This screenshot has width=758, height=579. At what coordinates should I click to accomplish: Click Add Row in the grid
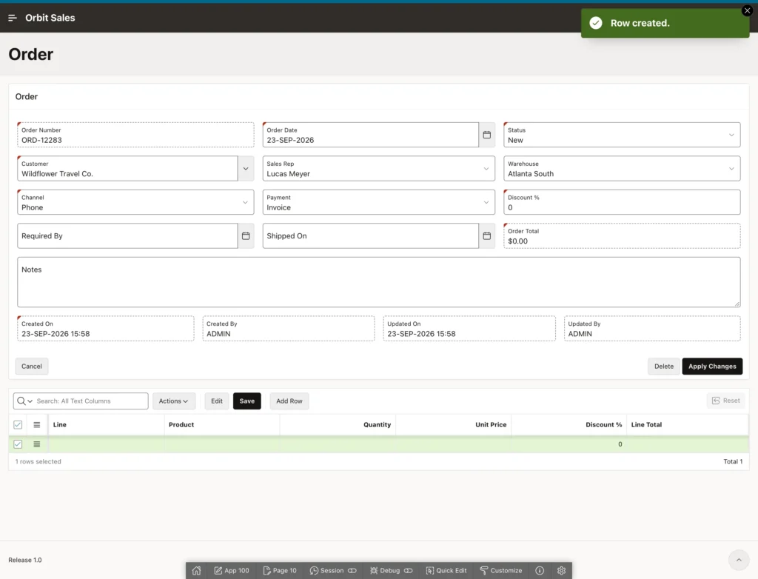coord(289,401)
